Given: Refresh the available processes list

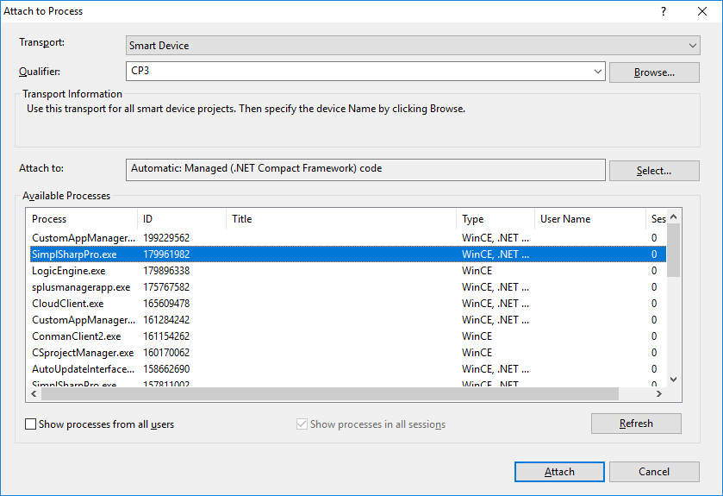Looking at the screenshot, I should point(636,424).
